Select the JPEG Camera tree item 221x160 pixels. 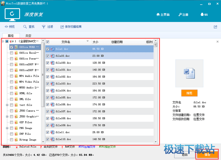[x=29, y=111]
